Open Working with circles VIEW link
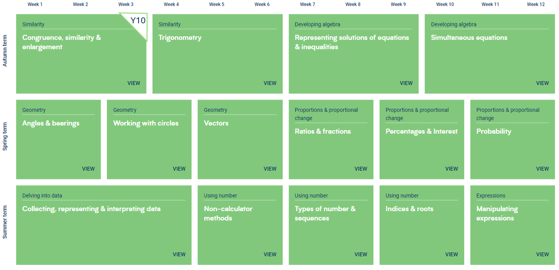Image resolution: width=559 pixels, height=270 pixels. pyautogui.click(x=179, y=169)
